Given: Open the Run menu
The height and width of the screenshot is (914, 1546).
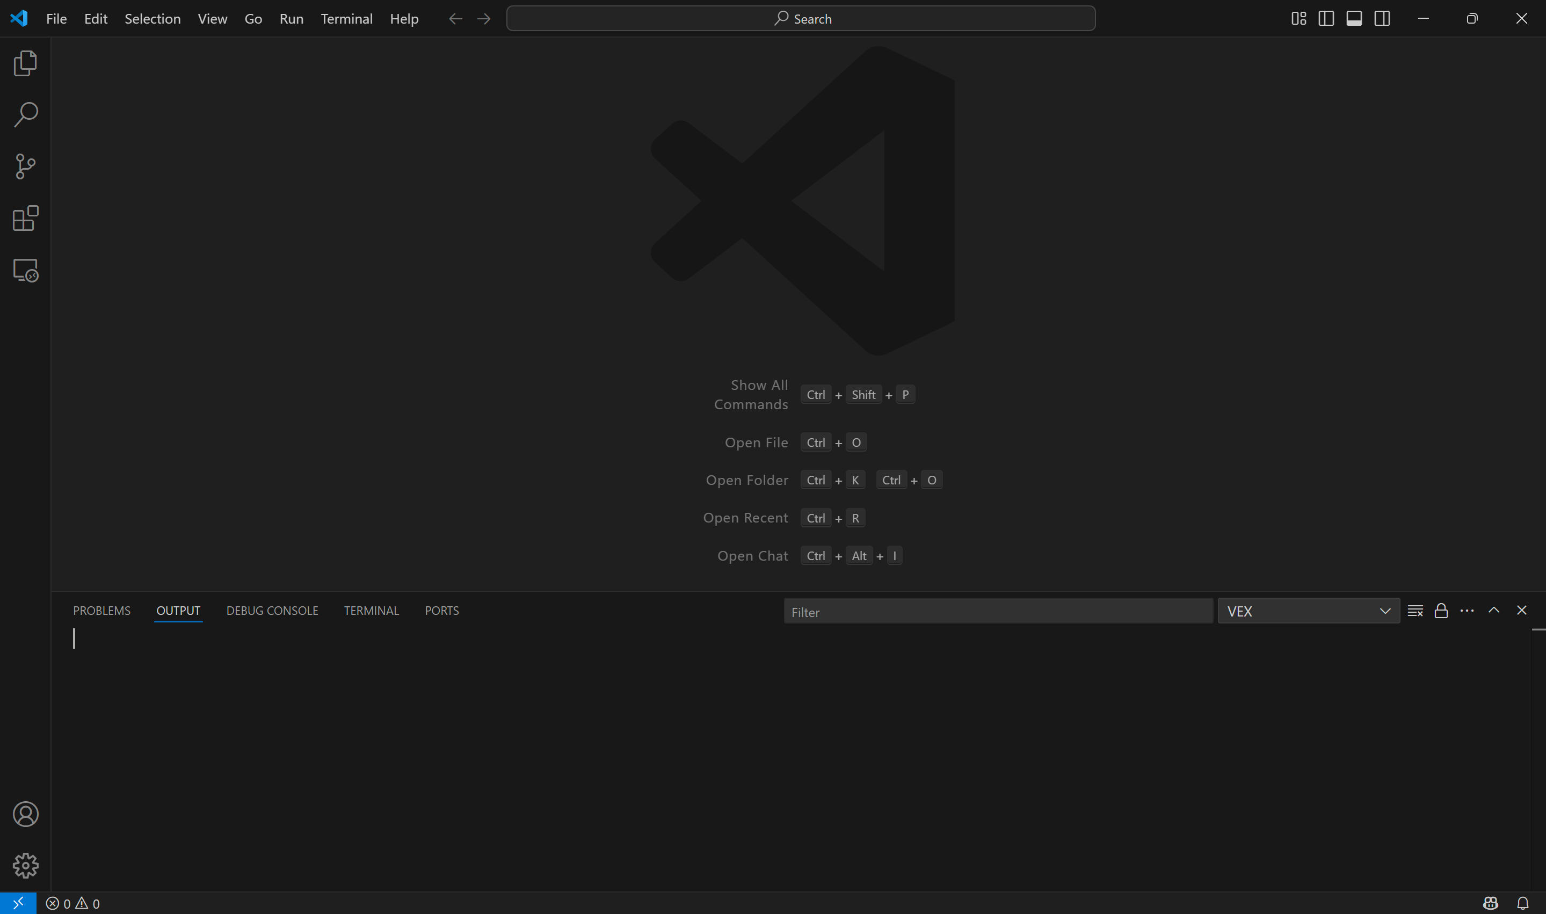Looking at the screenshot, I should click(291, 18).
